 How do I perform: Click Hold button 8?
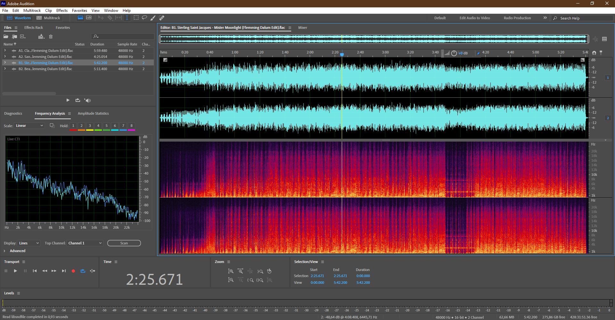coord(131,126)
